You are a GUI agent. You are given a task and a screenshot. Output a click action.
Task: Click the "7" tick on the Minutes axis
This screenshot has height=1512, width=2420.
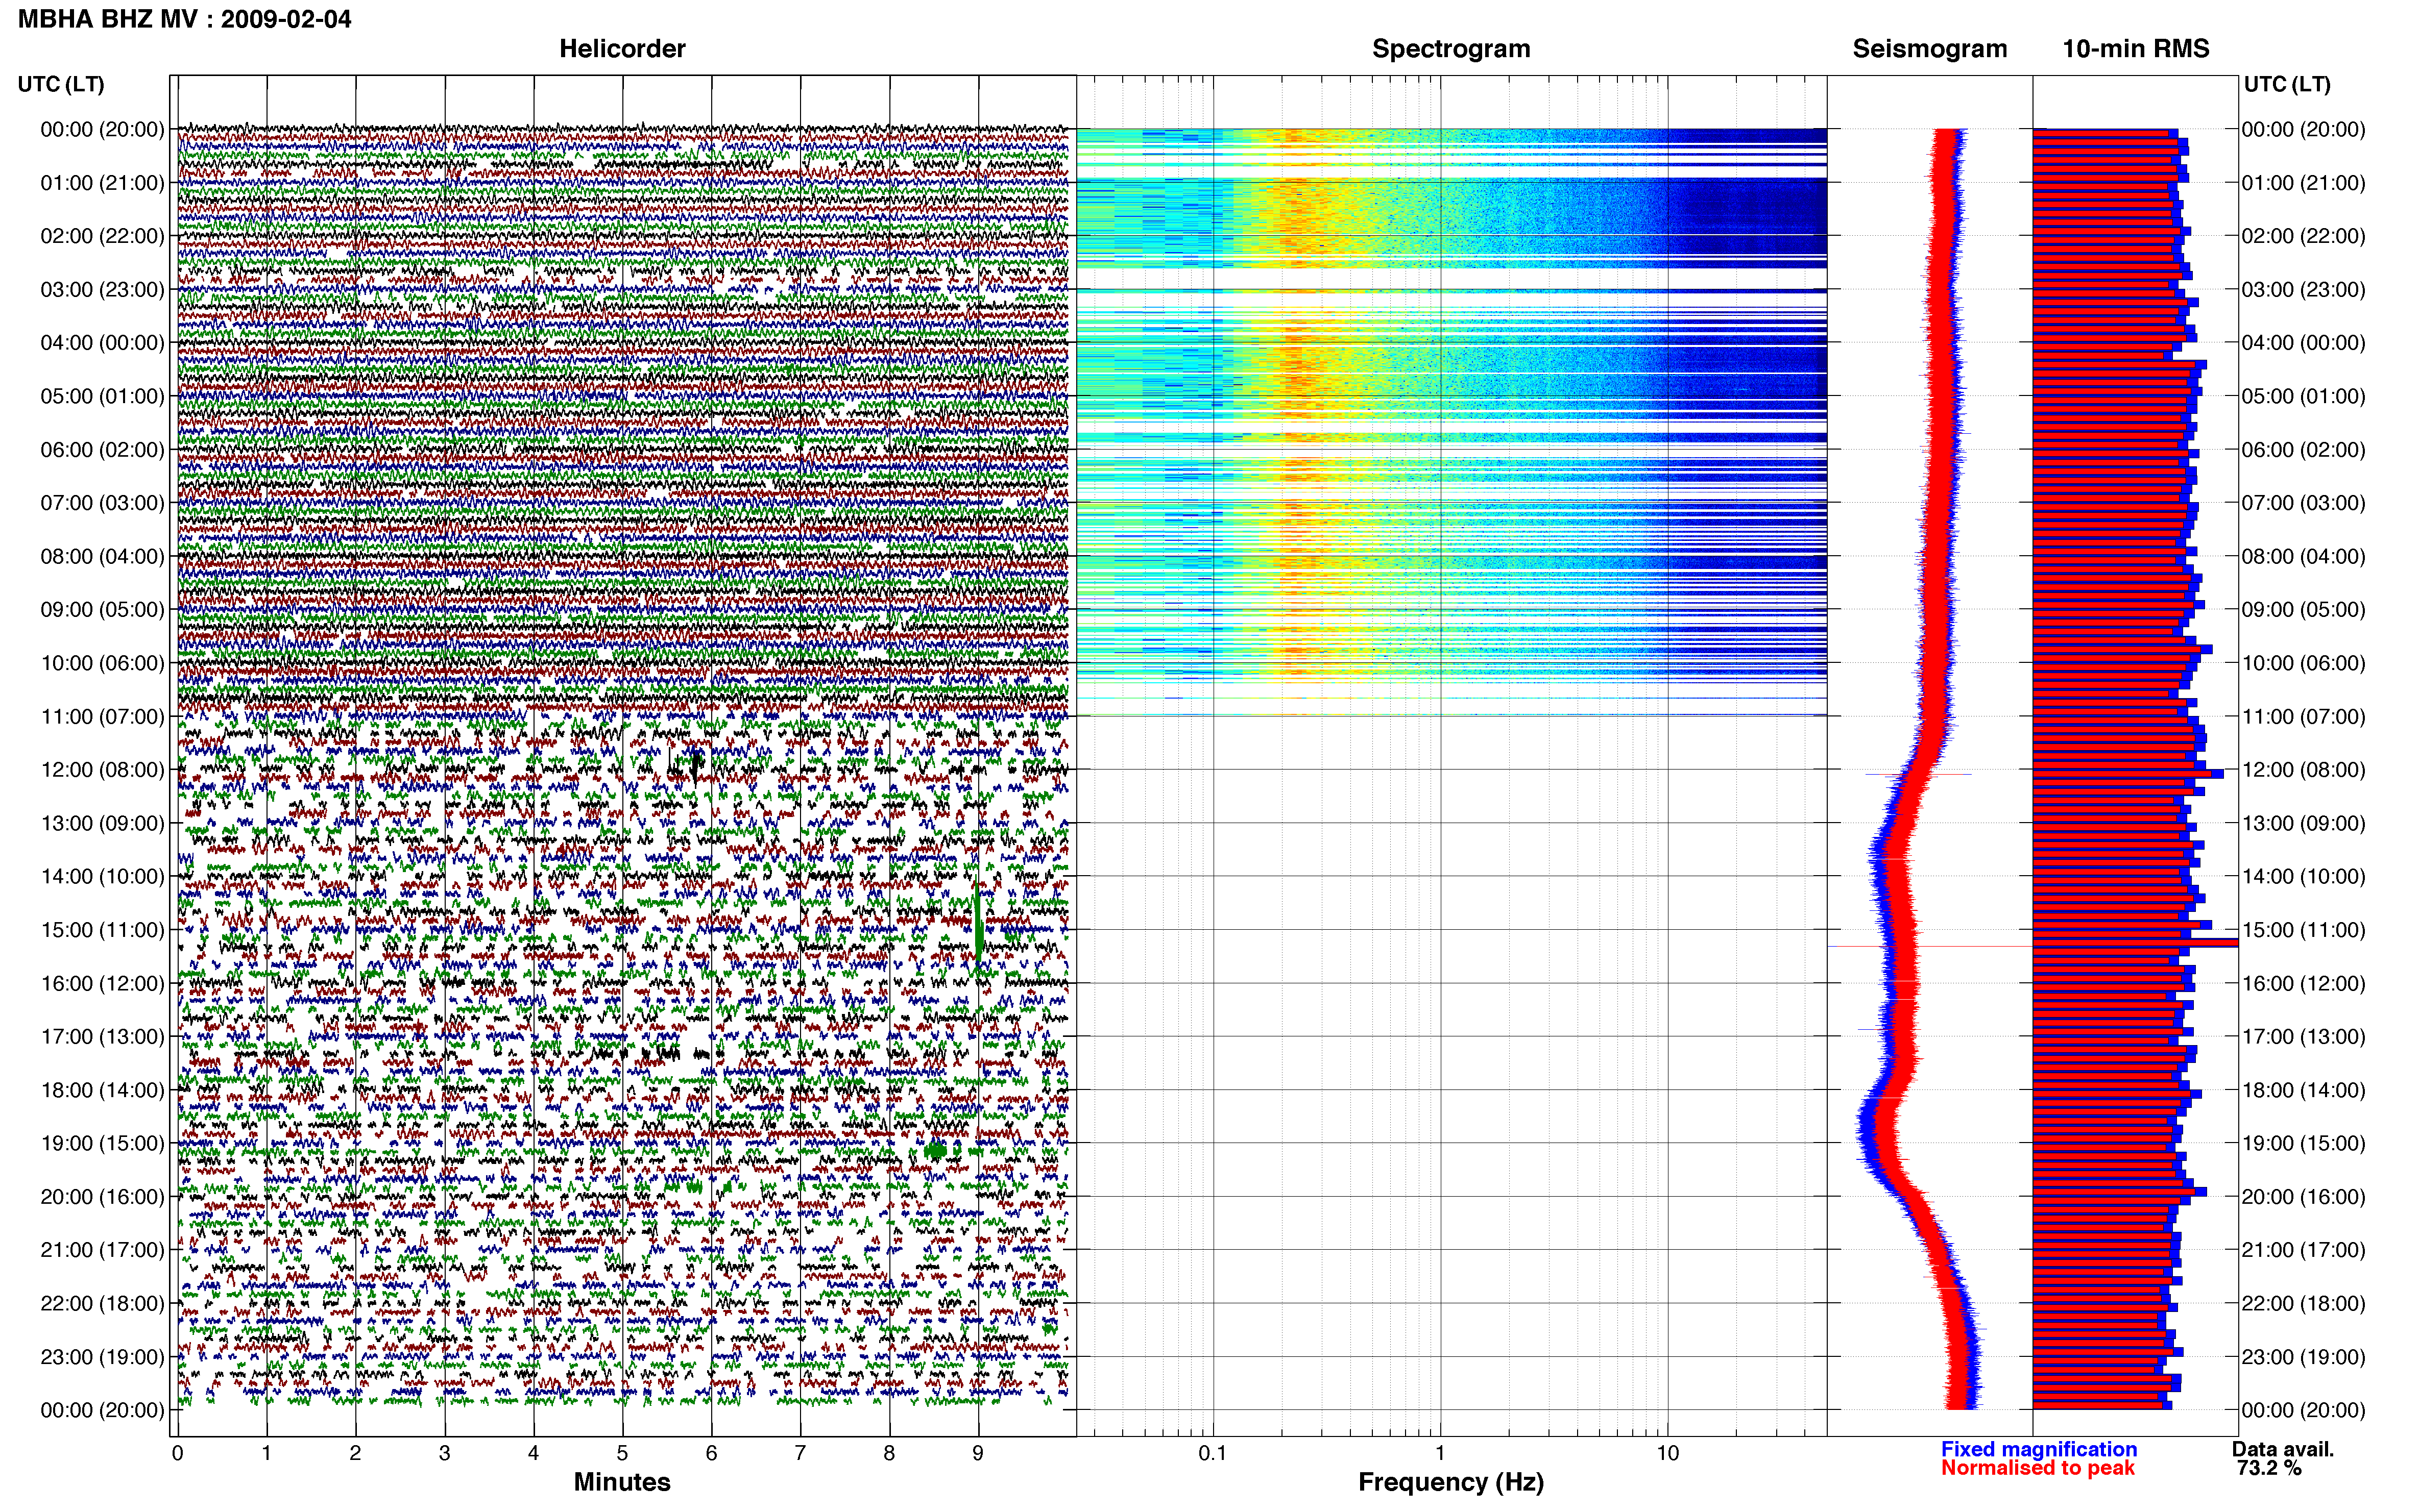[801, 1454]
